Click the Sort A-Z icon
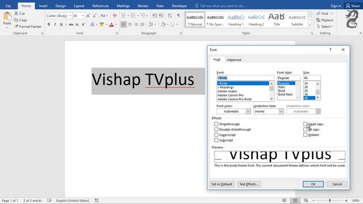The image size is (363, 204). pyautogui.click(x=170, y=16)
